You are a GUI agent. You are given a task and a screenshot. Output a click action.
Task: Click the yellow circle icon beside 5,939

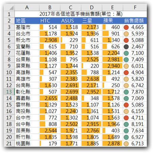pyautogui.click(x=126, y=34)
